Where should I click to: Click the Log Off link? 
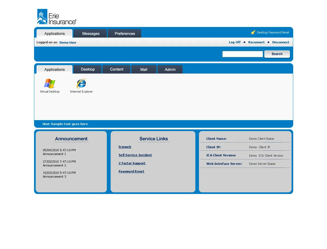(x=235, y=42)
